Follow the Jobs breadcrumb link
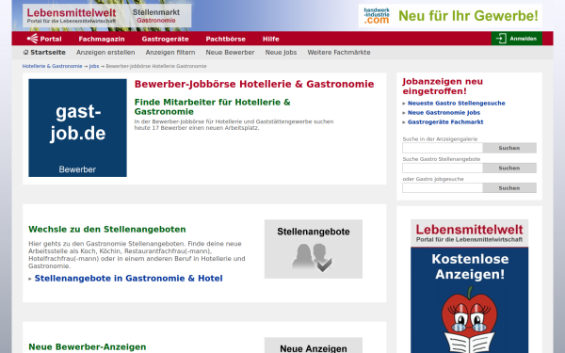The height and width of the screenshot is (353, 565). (94, 66)
